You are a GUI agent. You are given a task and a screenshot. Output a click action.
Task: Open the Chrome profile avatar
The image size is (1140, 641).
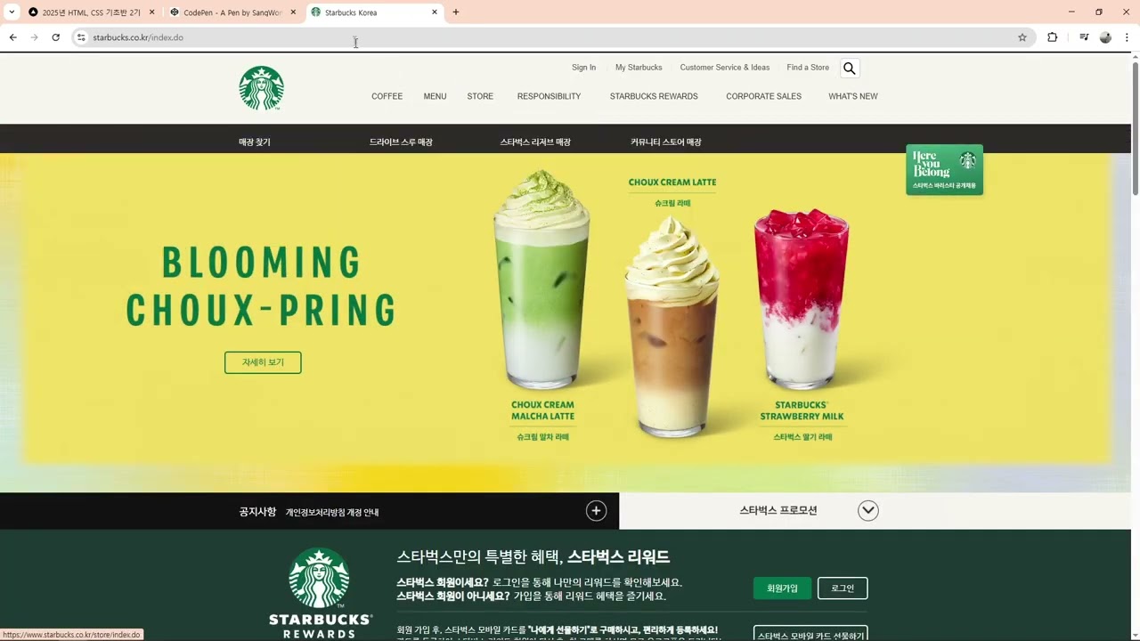(x=1105, y=37)
